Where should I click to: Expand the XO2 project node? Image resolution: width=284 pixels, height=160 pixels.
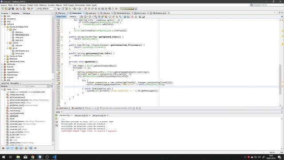(x=2, y=16)
